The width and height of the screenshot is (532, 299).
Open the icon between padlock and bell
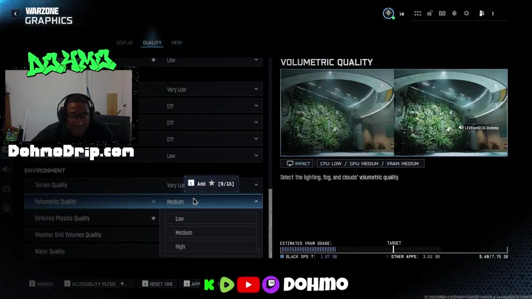(x=442, y=13)
